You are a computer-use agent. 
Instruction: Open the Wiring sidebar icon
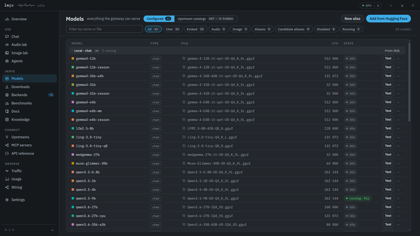pyautogui.click(x=7, y=187)
